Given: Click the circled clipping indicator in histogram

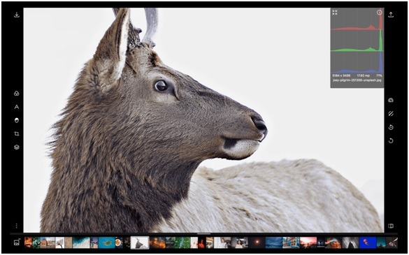Looking at the screenshot, I should [380, 13].
